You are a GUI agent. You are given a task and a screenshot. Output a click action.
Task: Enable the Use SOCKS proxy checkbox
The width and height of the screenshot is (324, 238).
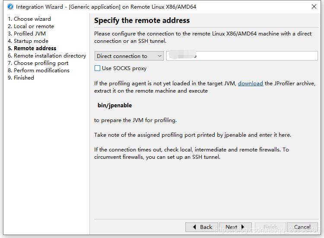[x=97, y=68]
